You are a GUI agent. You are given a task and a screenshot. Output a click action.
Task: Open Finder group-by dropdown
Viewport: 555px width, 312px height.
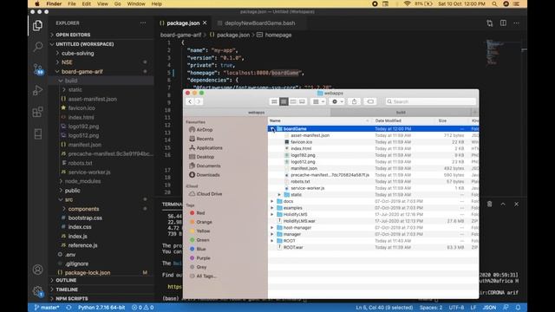318,101
